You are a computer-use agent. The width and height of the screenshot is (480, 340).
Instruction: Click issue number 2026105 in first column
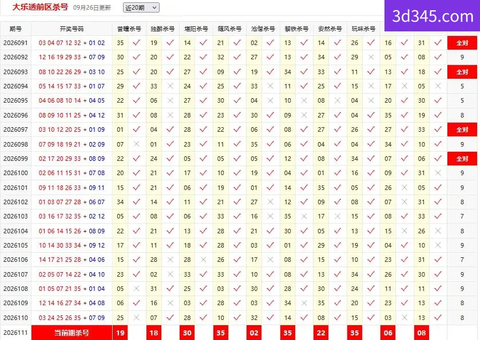pyautogui.click(x=15, y=245)
